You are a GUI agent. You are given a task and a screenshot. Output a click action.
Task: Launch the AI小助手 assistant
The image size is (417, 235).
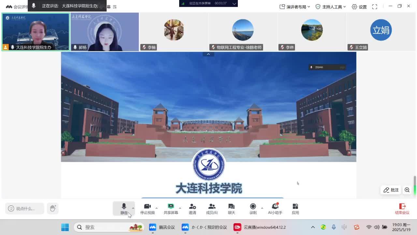(x=275, y=209)
